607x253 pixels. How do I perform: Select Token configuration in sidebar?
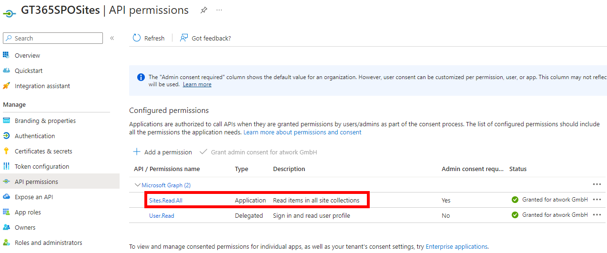tap(42, 166)
